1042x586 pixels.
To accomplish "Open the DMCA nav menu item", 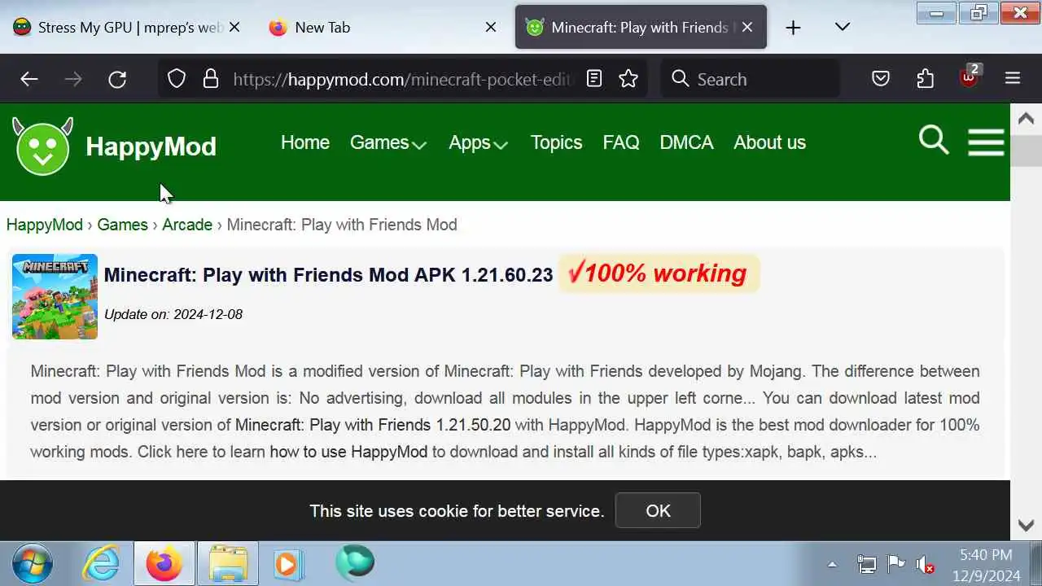I will pos(686,142).
